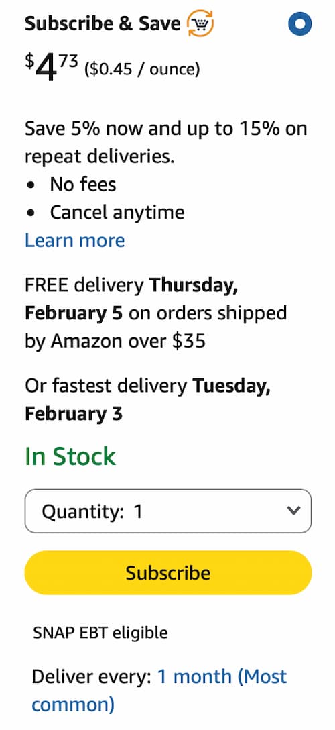Screen dimensions: 335x730
Task: Open the Learn more link
Action: [x=75, y=241]
